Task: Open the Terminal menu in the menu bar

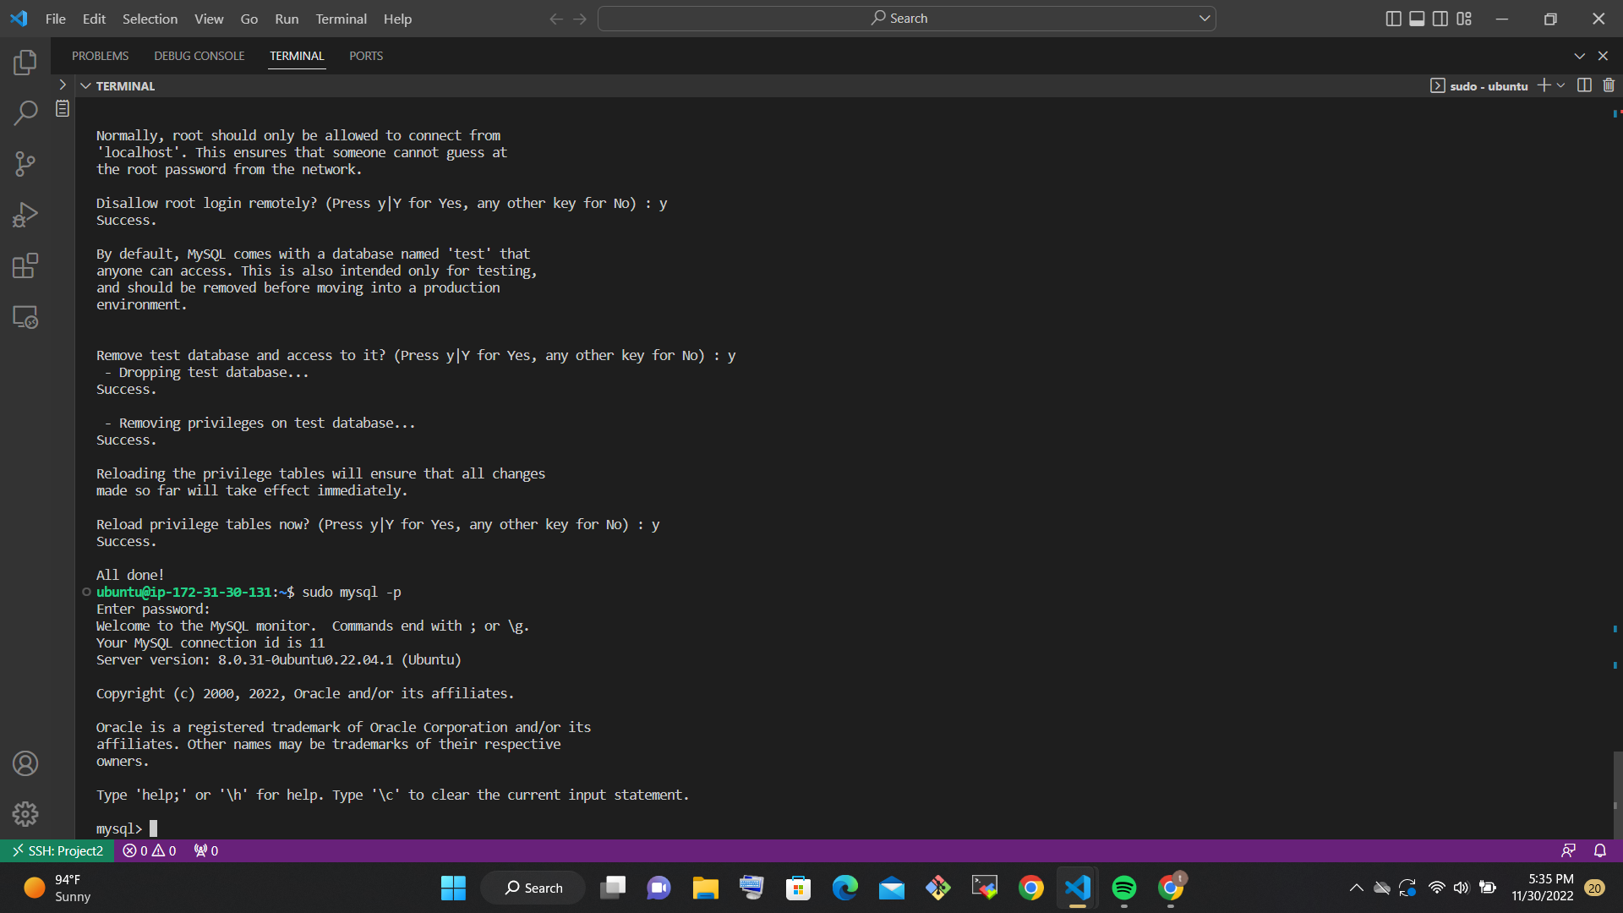Action: (340, 19)
